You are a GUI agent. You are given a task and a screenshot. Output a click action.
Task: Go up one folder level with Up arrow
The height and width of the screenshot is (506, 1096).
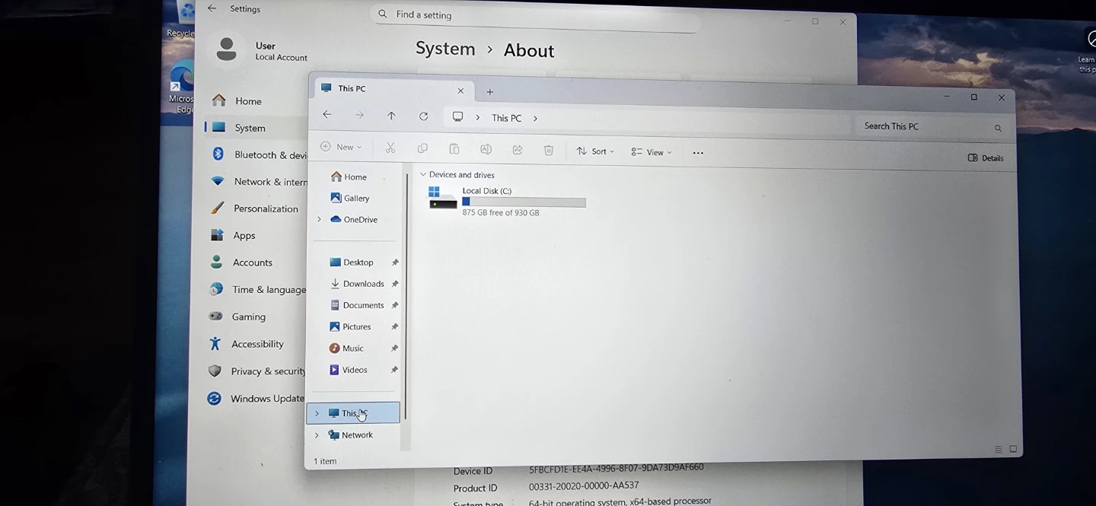pyautogui.click(x=391, y=116)
